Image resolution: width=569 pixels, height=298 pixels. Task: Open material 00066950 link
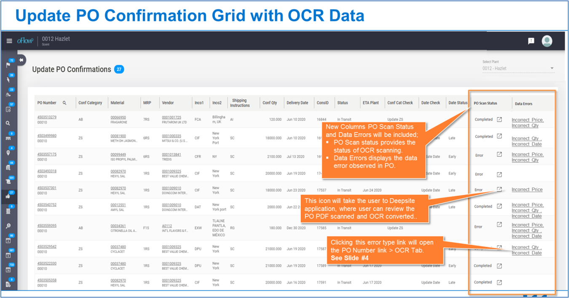(118, 118)
